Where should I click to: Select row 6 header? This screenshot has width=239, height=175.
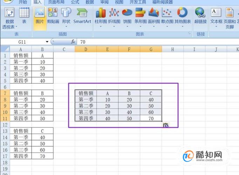pos(5,87)
